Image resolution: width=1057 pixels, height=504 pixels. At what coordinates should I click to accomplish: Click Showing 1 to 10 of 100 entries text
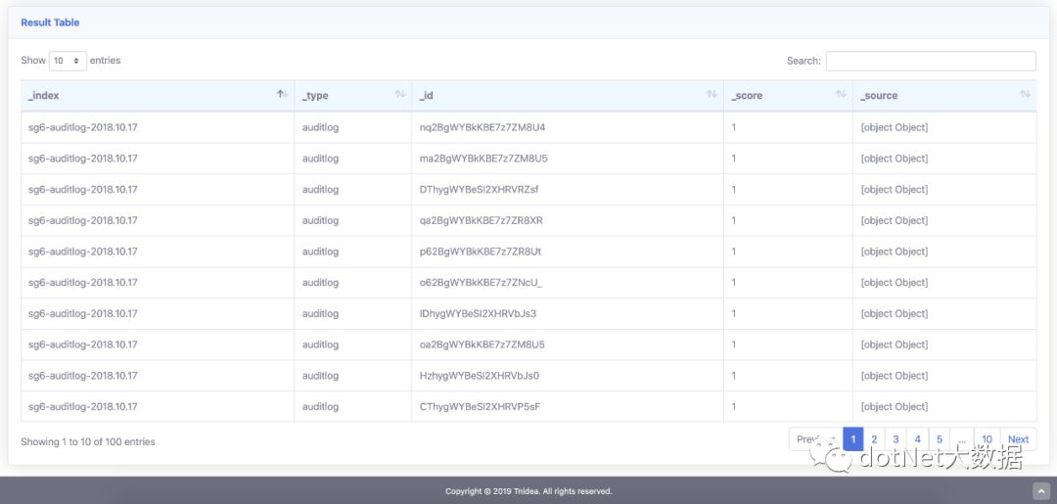(x=88, y=442)
